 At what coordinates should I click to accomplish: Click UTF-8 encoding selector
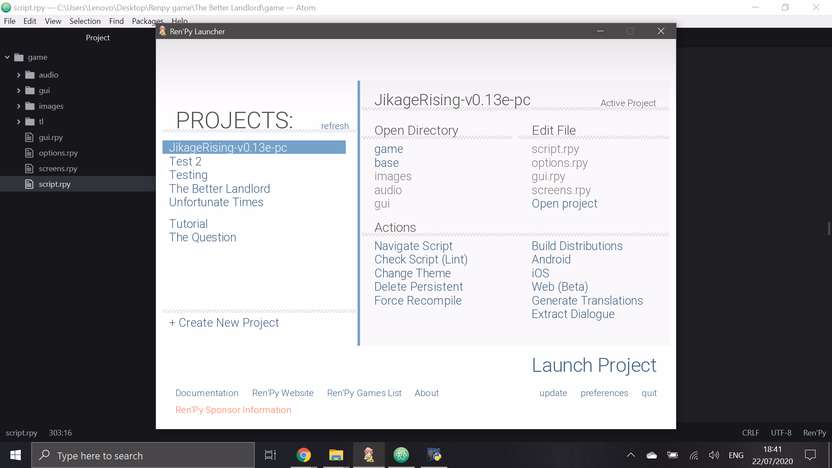point(781,433)
